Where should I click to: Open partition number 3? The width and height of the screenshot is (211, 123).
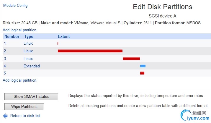tap(5, 59)
